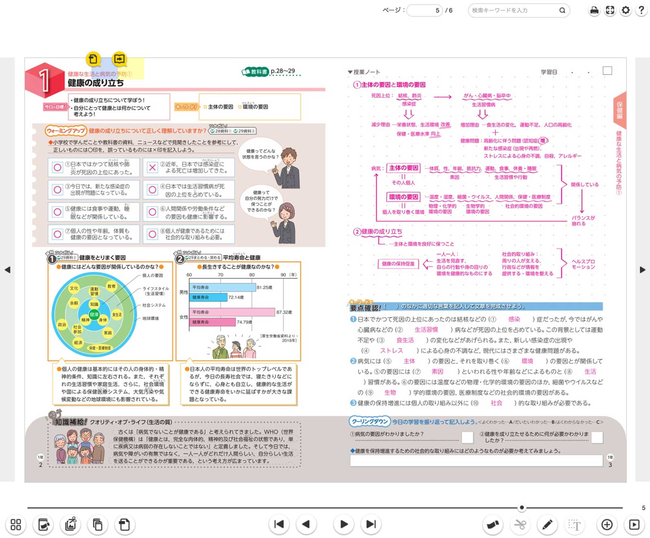Toggle answer mark for statement ⑧
This screenshot has width=650, height=538.
click(x=152, y=234)
